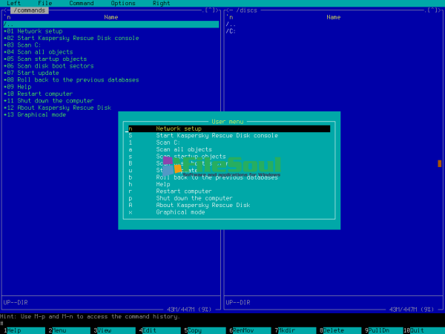Image resolution: width=445 pixels, height=334 pixels.
Task: Open the Left menu in menu bar
Action: pos(13,4)
